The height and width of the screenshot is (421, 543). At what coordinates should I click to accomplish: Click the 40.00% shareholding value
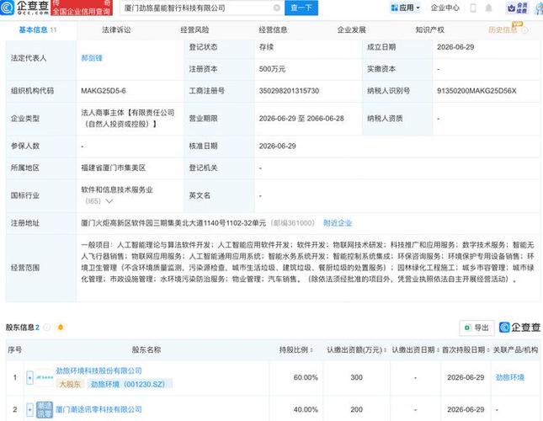pos(306,409)
